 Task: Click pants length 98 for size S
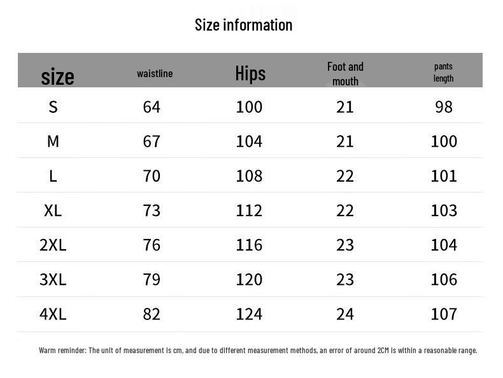(444, 106)
